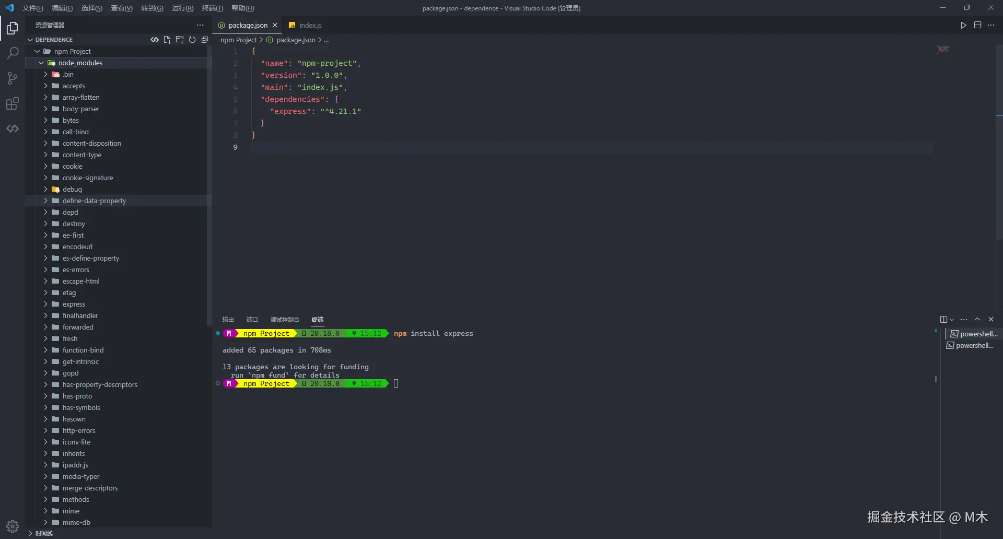Open the File (文件) menu

(32, 8)
